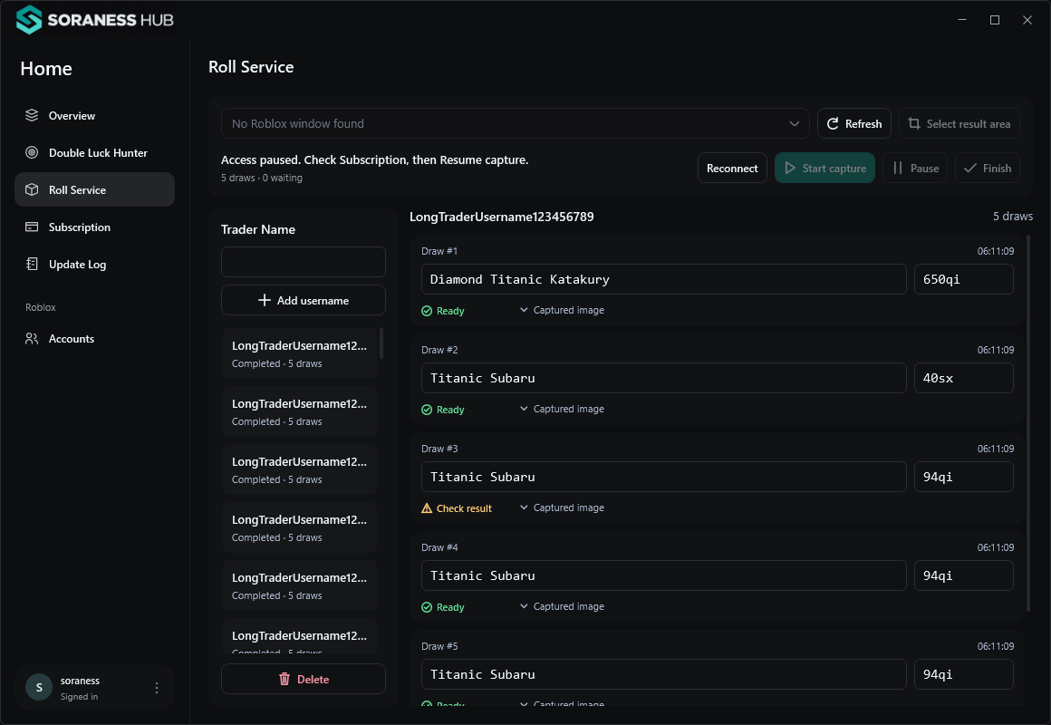The image size is (1051, 725).
Task: Expand Captured image for Draw #2
Action: click(562, 409)
